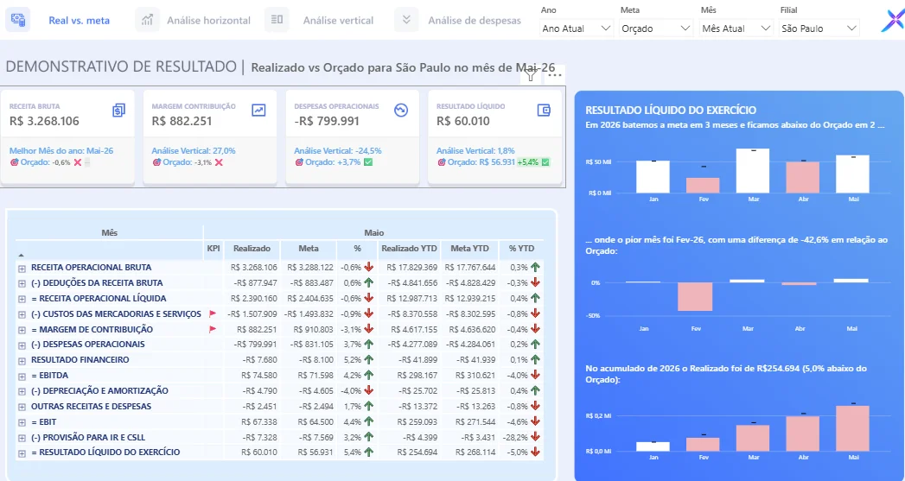Click the % YTD column header
This screenshot has height=481, width=905.
pyautogui.click(x=521, y=249)
